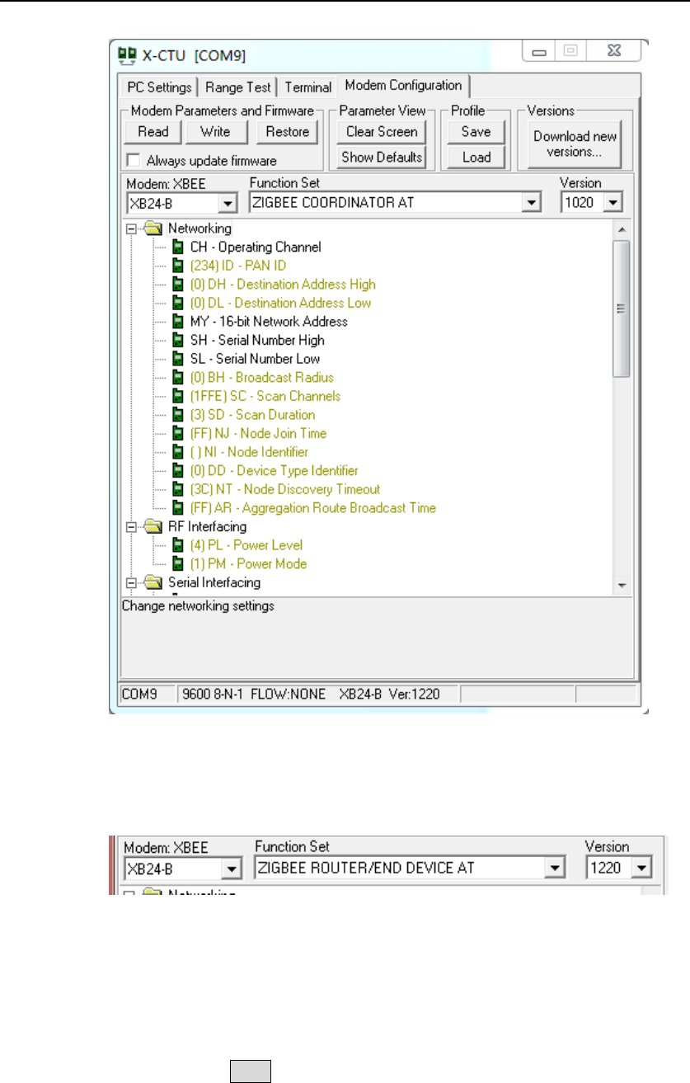Image resolution: width=690 pixels, height=1083 pixels.
Task: Click the DL Destination Address Low icon
Action: (x=177, y=303)
